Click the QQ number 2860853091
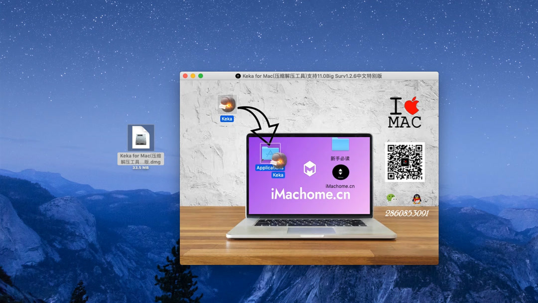The height and width of the screenshot is (303, 538). point(410,214)
